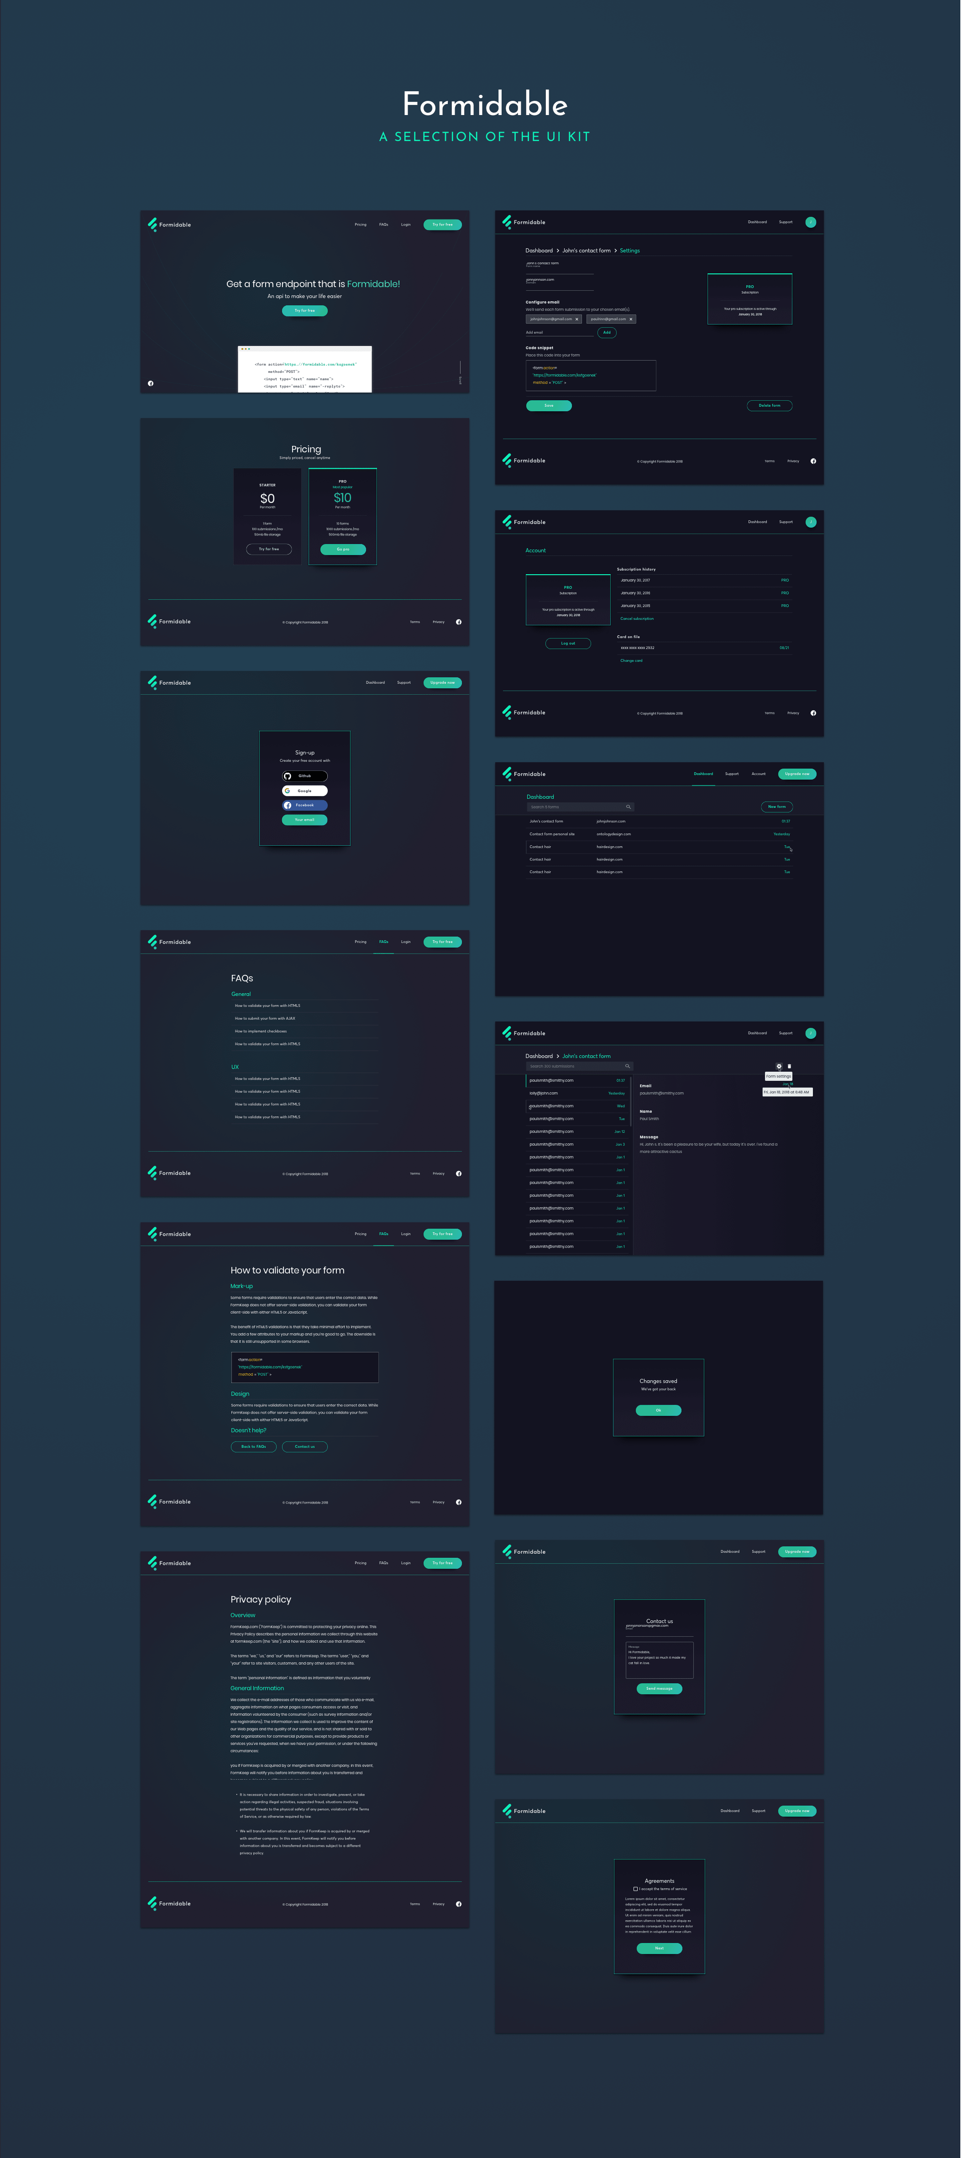Viewport: 964px width, 2158px height.
Task: Click Try for free on STARTER pricing card
Action: (x=269, y=550)
